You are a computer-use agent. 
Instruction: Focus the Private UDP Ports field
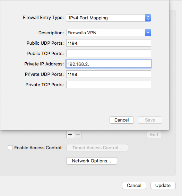click(x=109, y=74)
